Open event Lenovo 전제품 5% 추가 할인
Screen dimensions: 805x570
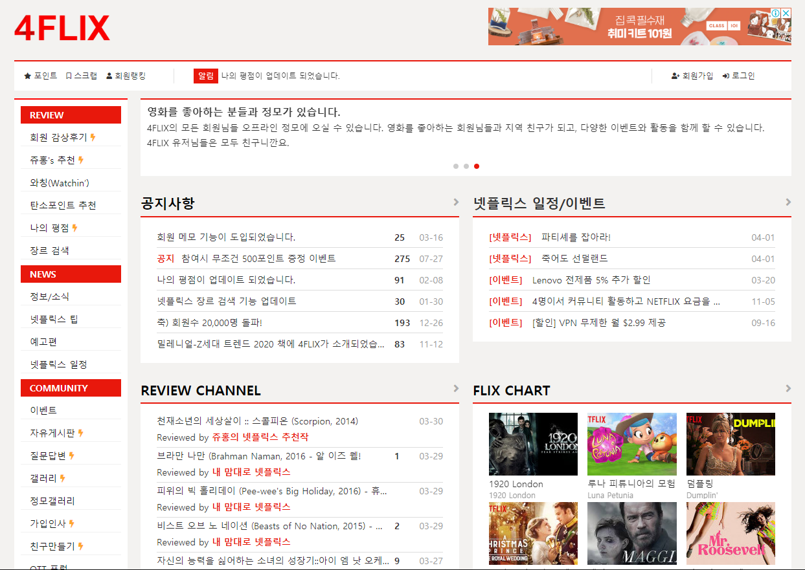(591, 280)
